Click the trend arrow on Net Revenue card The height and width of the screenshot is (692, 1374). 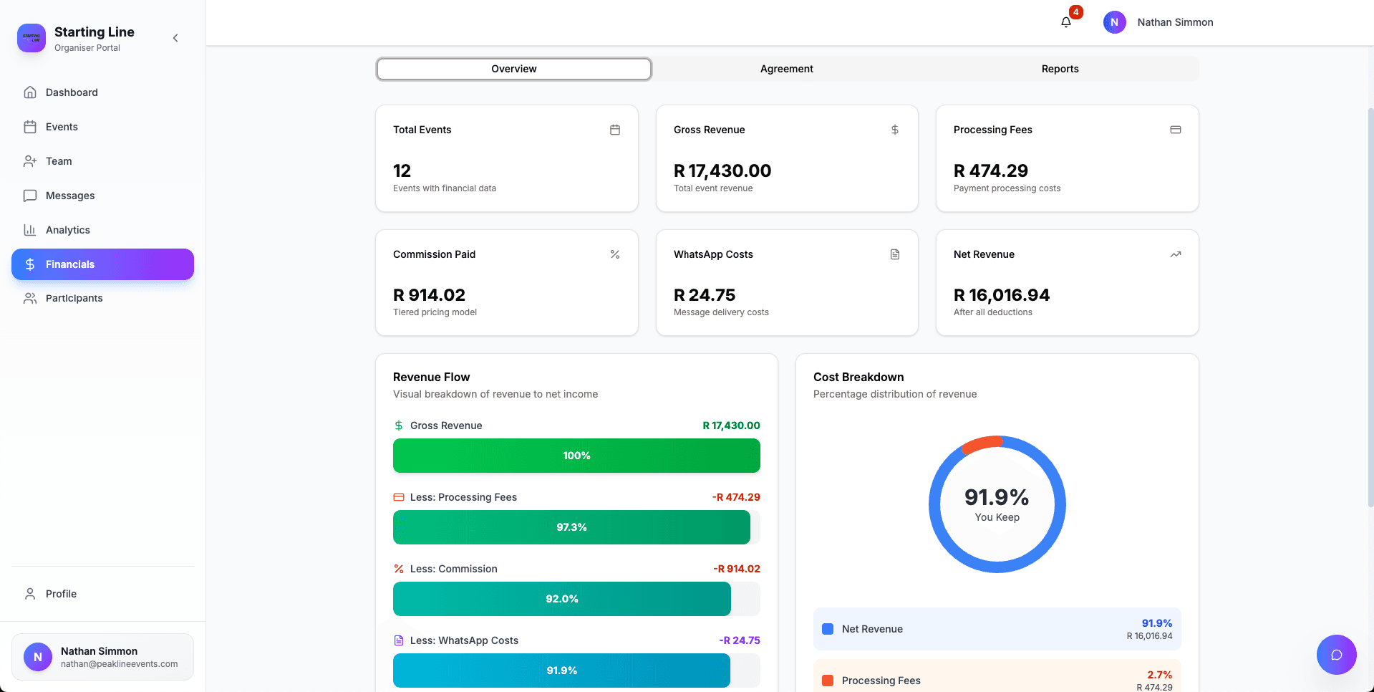point(1175,254)
